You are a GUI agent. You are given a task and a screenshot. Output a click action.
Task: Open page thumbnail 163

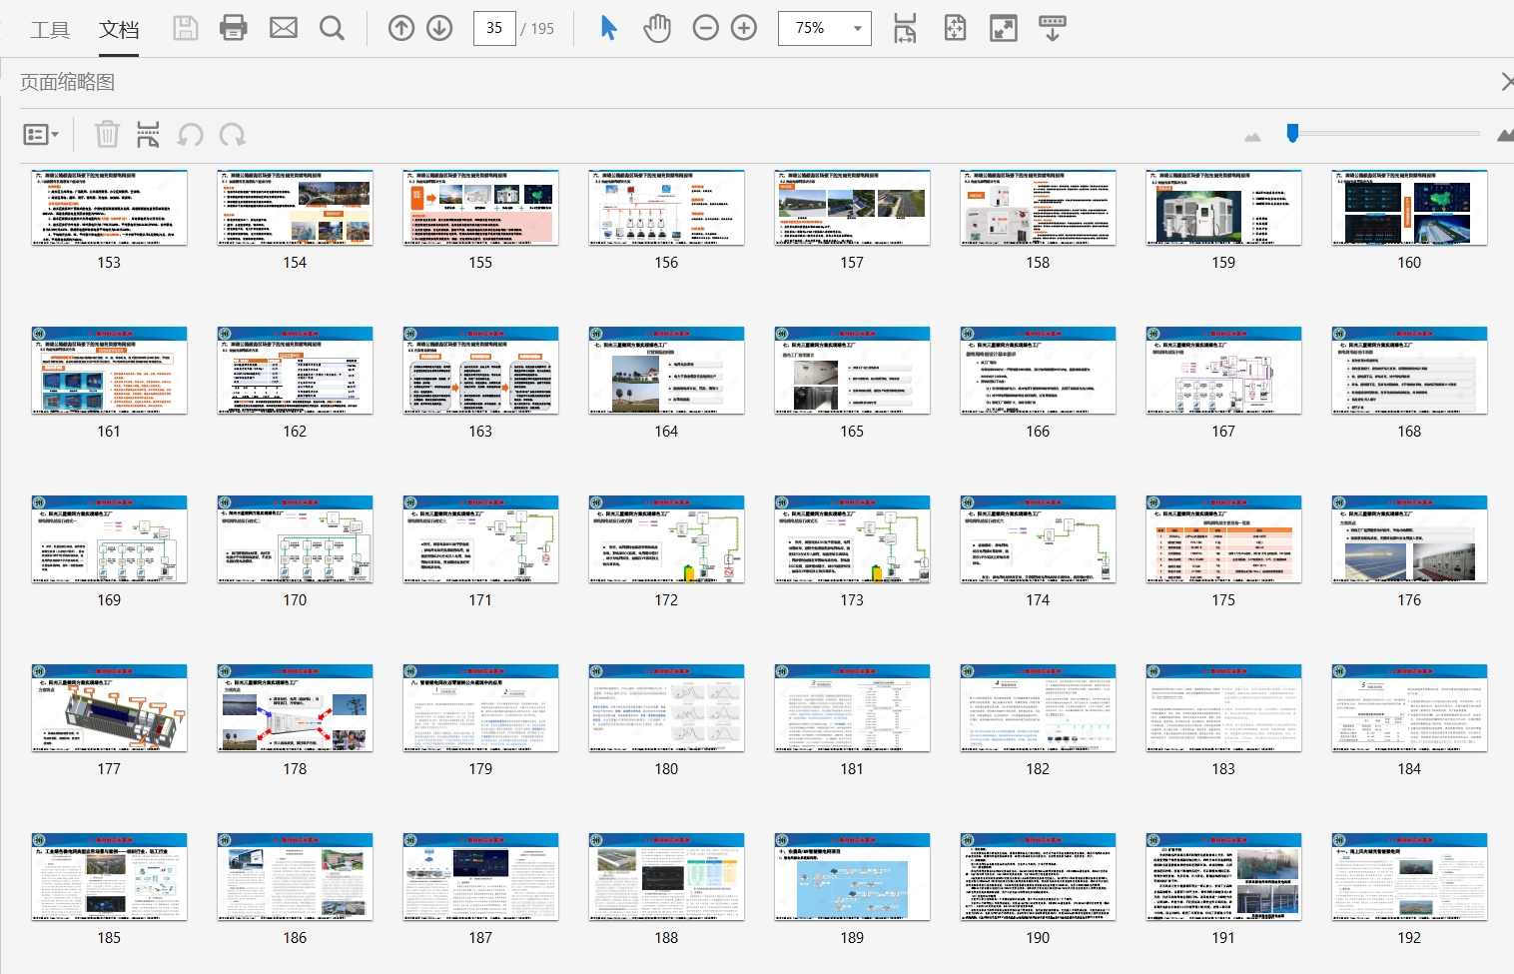tap(480, 371)
